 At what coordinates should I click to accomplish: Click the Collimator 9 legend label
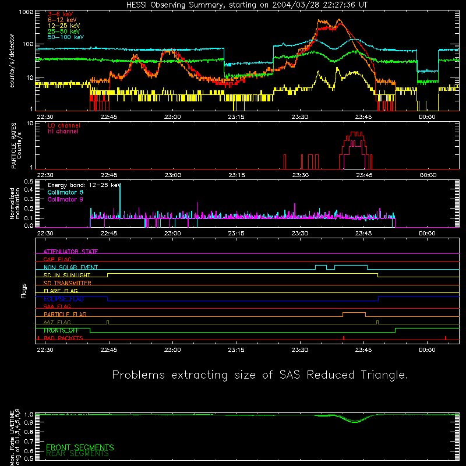[65, 199]
